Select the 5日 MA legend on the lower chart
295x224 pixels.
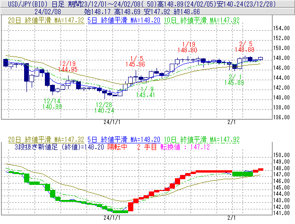pos(124,140)
